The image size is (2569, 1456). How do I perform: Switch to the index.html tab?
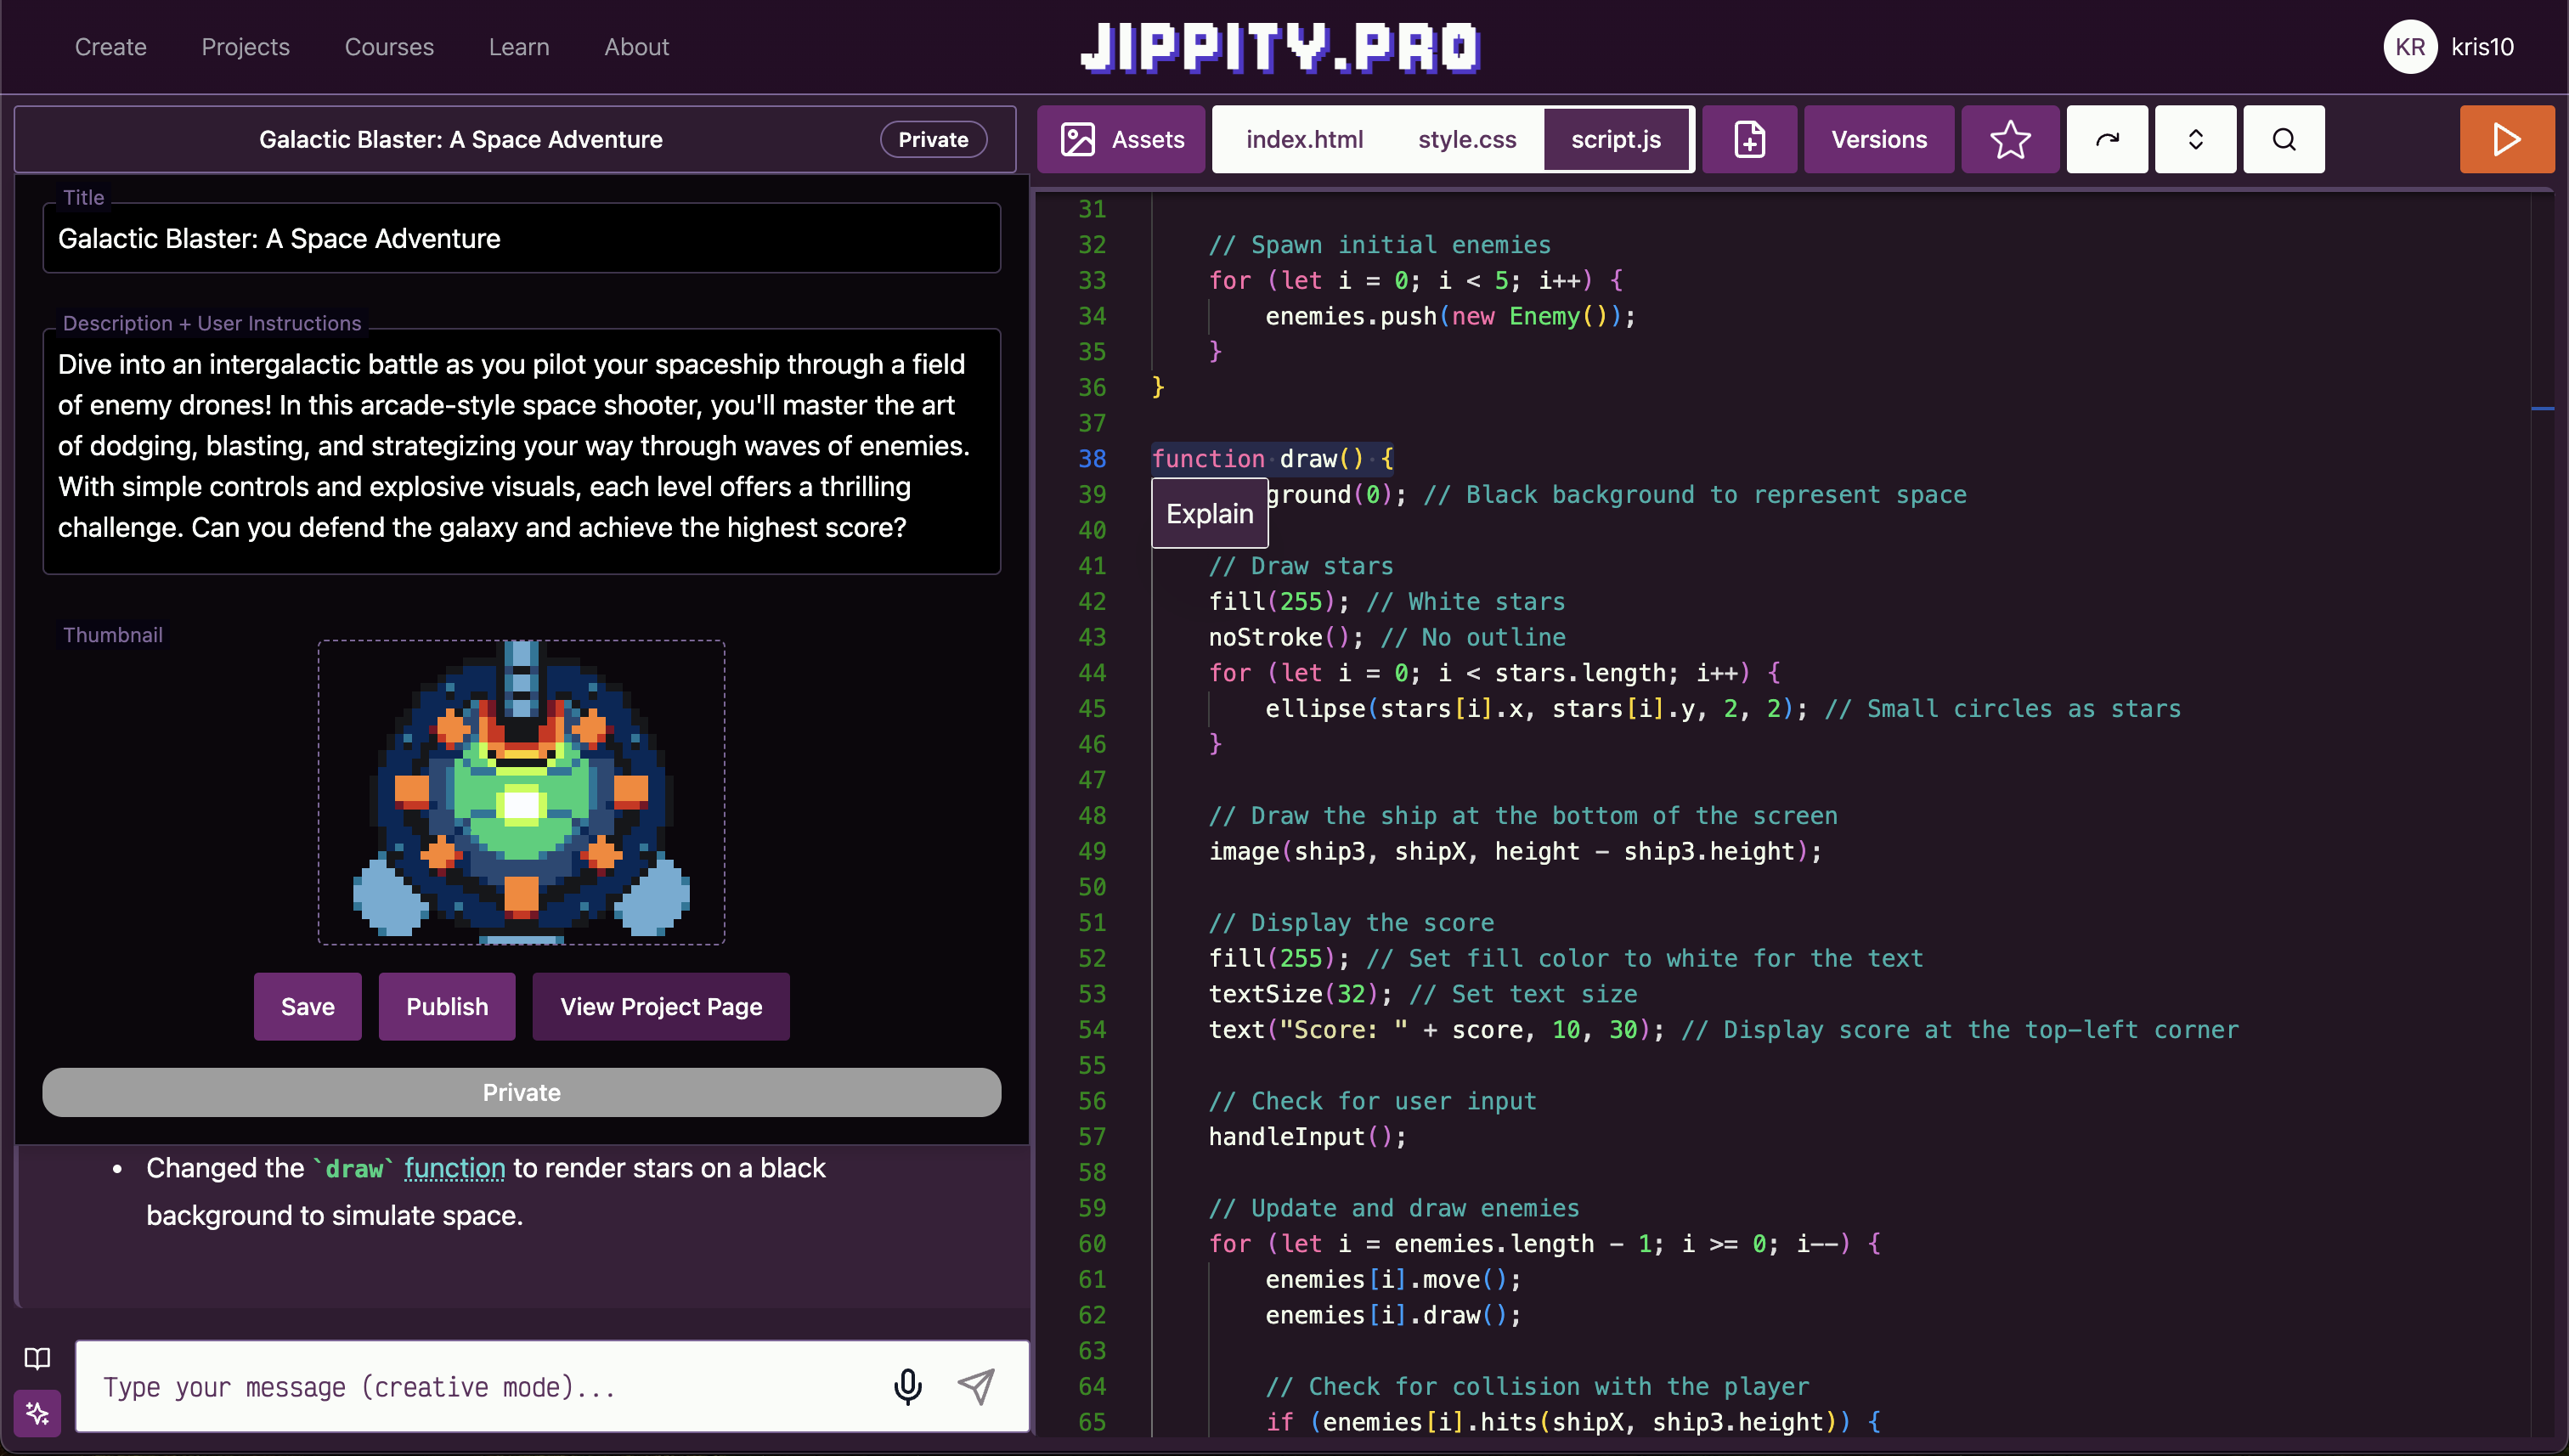1304,139
